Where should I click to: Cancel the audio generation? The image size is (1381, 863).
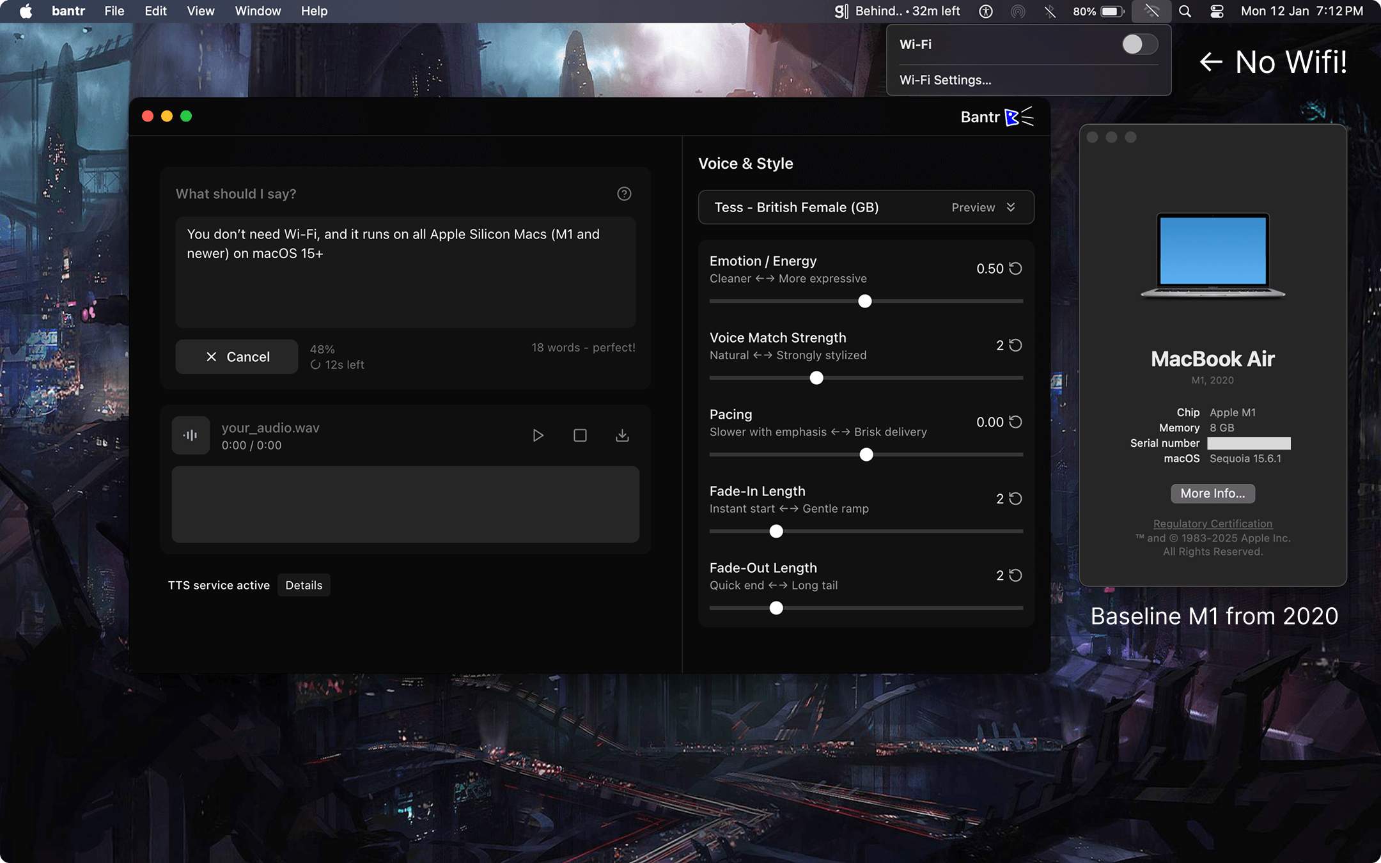pos(236,356)
